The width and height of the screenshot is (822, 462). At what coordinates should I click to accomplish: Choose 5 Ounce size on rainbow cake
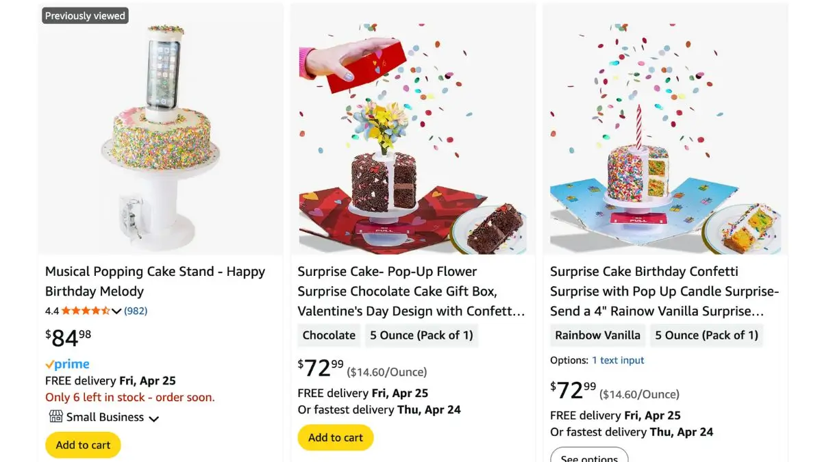coord(706,335)
